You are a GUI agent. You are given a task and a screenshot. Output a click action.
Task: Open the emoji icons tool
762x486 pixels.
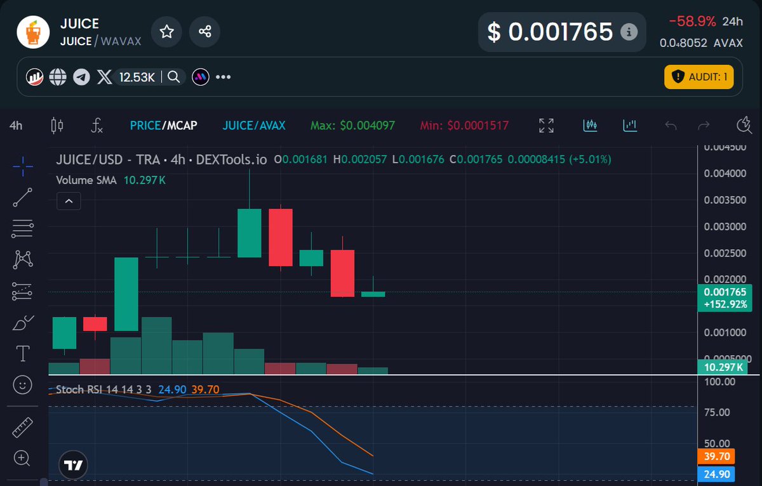pos(22,384)
